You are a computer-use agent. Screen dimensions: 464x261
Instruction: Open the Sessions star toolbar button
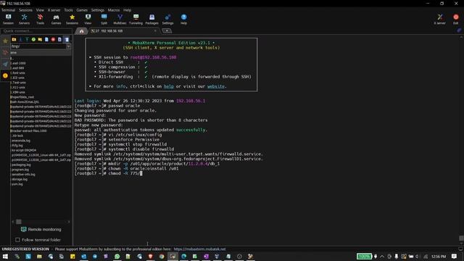[x=72, y=20]
